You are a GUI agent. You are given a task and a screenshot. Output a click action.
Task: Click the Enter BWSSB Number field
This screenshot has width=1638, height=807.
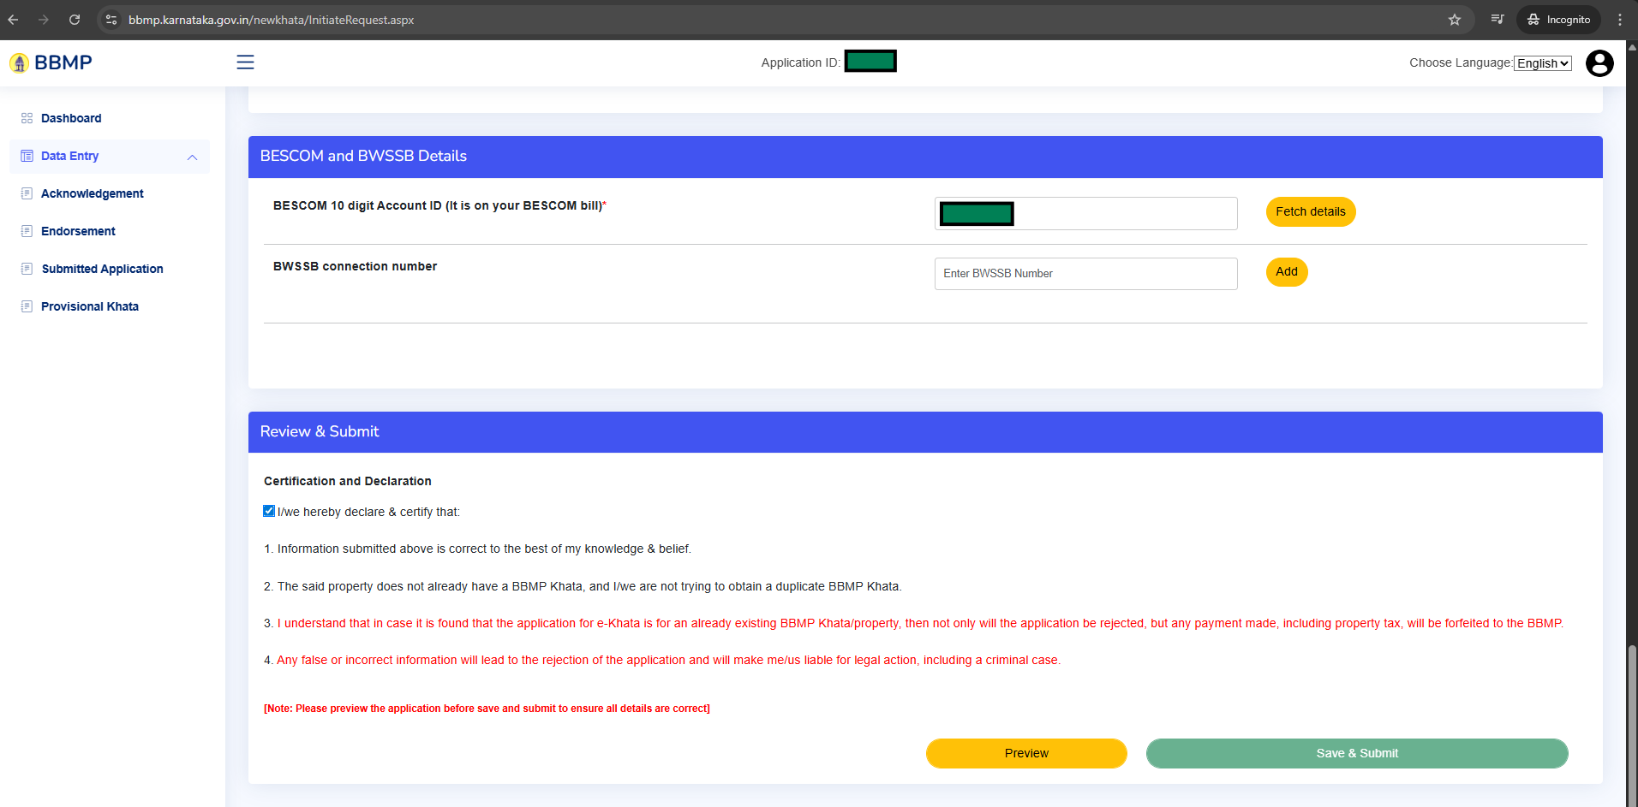[x=1085, y=274]
